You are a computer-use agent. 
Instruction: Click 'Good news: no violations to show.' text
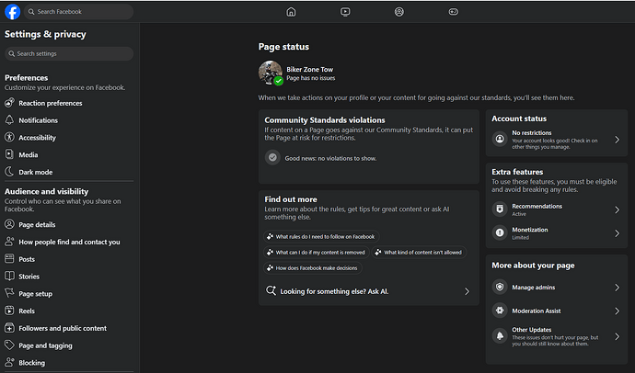[330, 158]
